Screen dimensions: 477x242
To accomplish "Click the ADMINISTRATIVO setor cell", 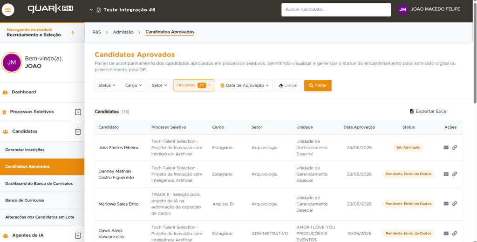I will click(x=270, y=234).
